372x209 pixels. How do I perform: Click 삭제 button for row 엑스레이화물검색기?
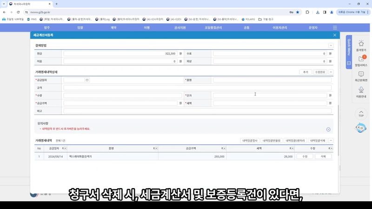coord(323,157)
